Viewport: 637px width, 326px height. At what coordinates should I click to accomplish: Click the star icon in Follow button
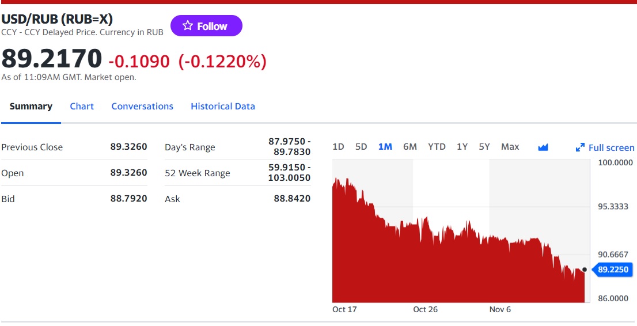tap(188, 26)
